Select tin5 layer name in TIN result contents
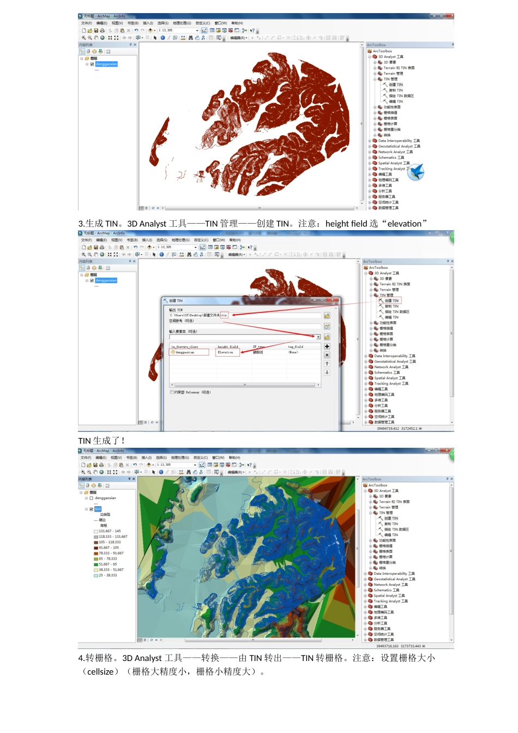 coord(98,509)
